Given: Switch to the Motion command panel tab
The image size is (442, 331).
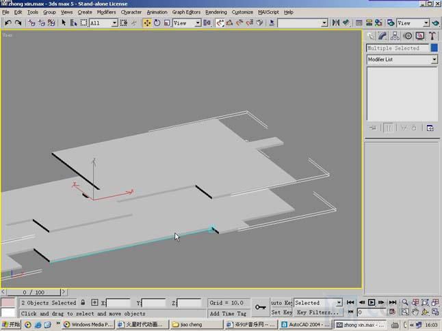Looking at the screenshot, I should click(408, 36).
